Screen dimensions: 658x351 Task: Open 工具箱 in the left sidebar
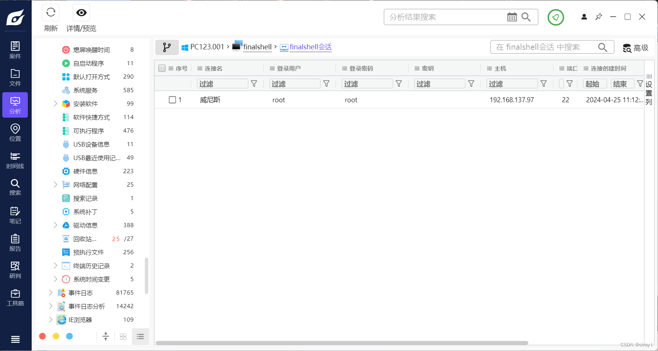tap(15, 297)
